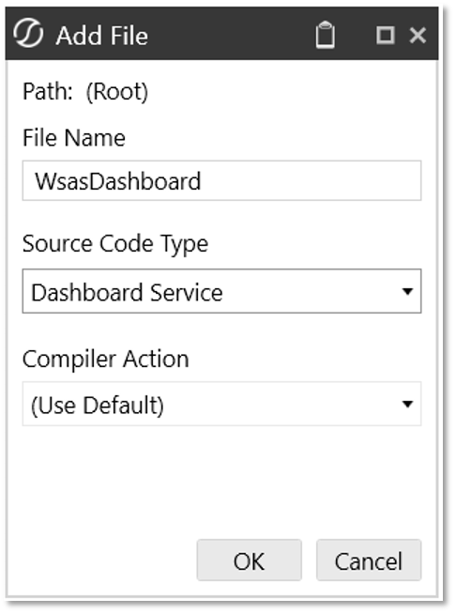Close the Add File dialog
This screenshot has height=614, width=456.
click(x=418, y=35)
